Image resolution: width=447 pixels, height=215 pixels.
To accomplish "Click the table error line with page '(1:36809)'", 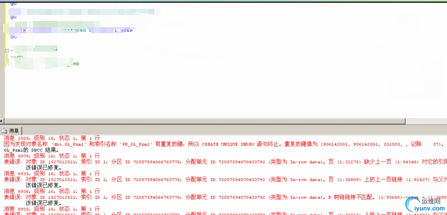I will (x=225, y=179).
